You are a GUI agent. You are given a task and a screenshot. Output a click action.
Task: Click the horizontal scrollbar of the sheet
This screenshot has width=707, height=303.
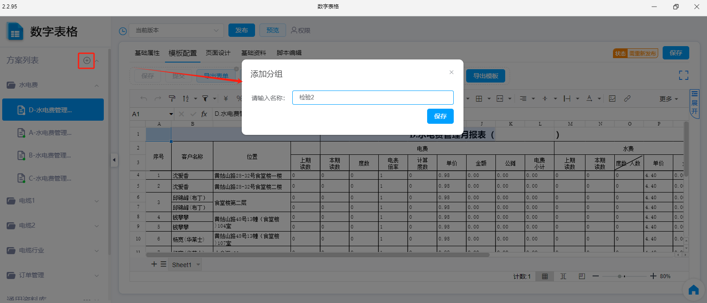point(318,255)
